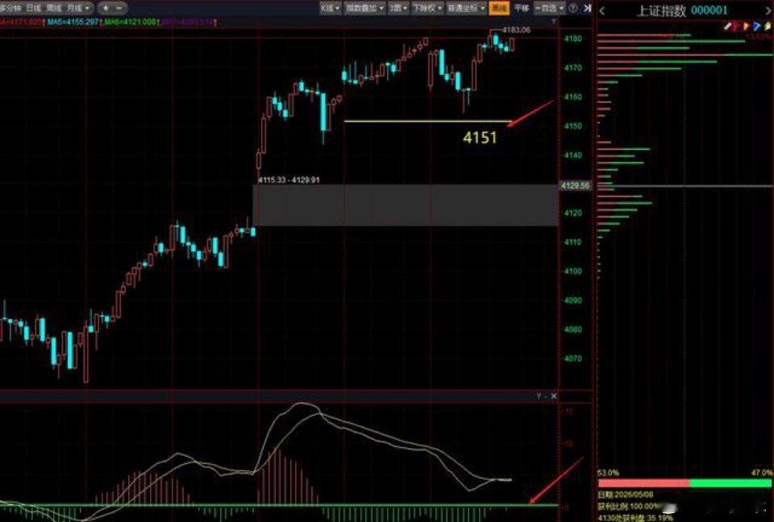
Task: Open the 月线 monthly period dropdown
Action: tap(78, 8)
